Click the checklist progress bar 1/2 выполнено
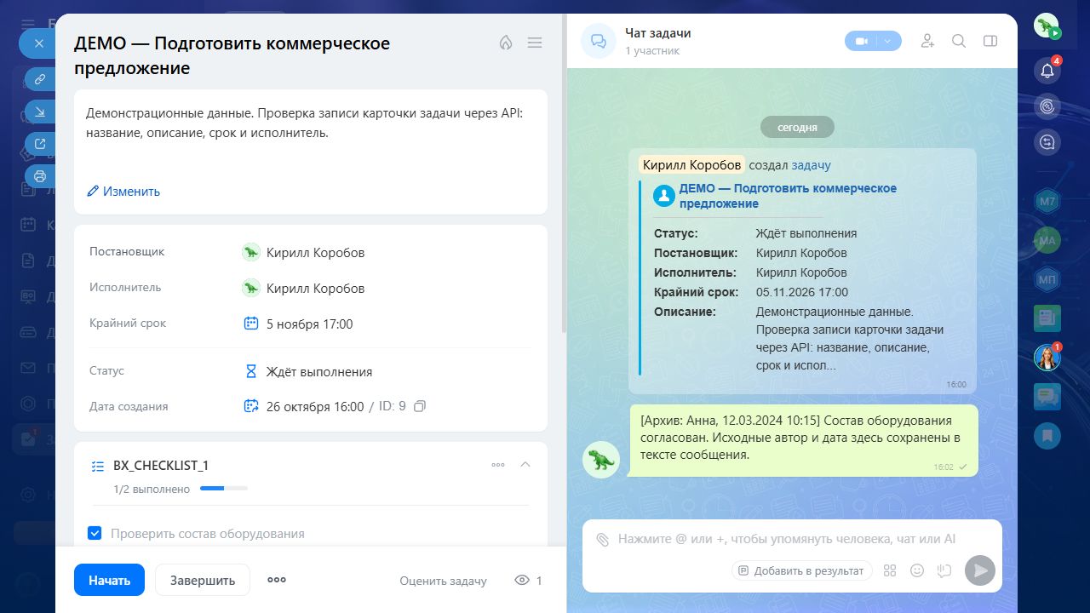Screen dimensions: 1090x613 click(x=224, y=489)
